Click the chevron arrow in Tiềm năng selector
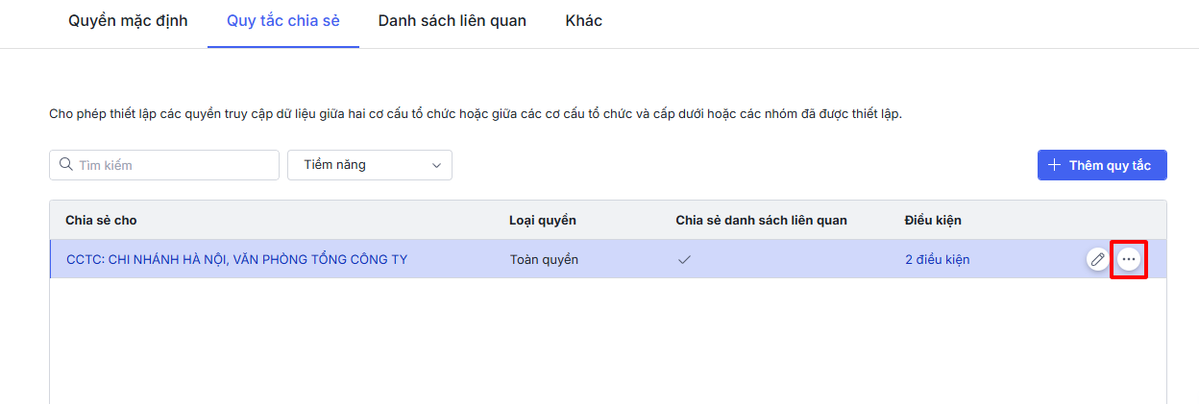The height and width of the screenshot is (404, 1199). point(437,165)
